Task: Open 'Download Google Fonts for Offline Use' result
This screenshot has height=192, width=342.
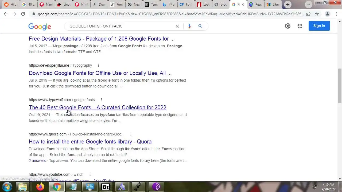Action: point(100,73)
